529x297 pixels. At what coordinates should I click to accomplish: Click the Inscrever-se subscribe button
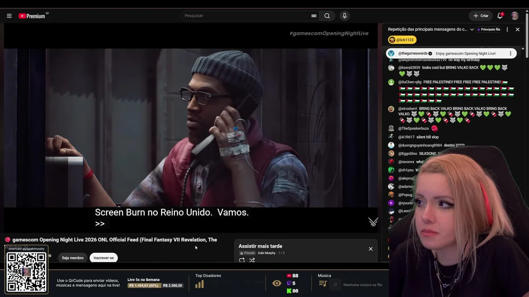click(x=104, y=258)
